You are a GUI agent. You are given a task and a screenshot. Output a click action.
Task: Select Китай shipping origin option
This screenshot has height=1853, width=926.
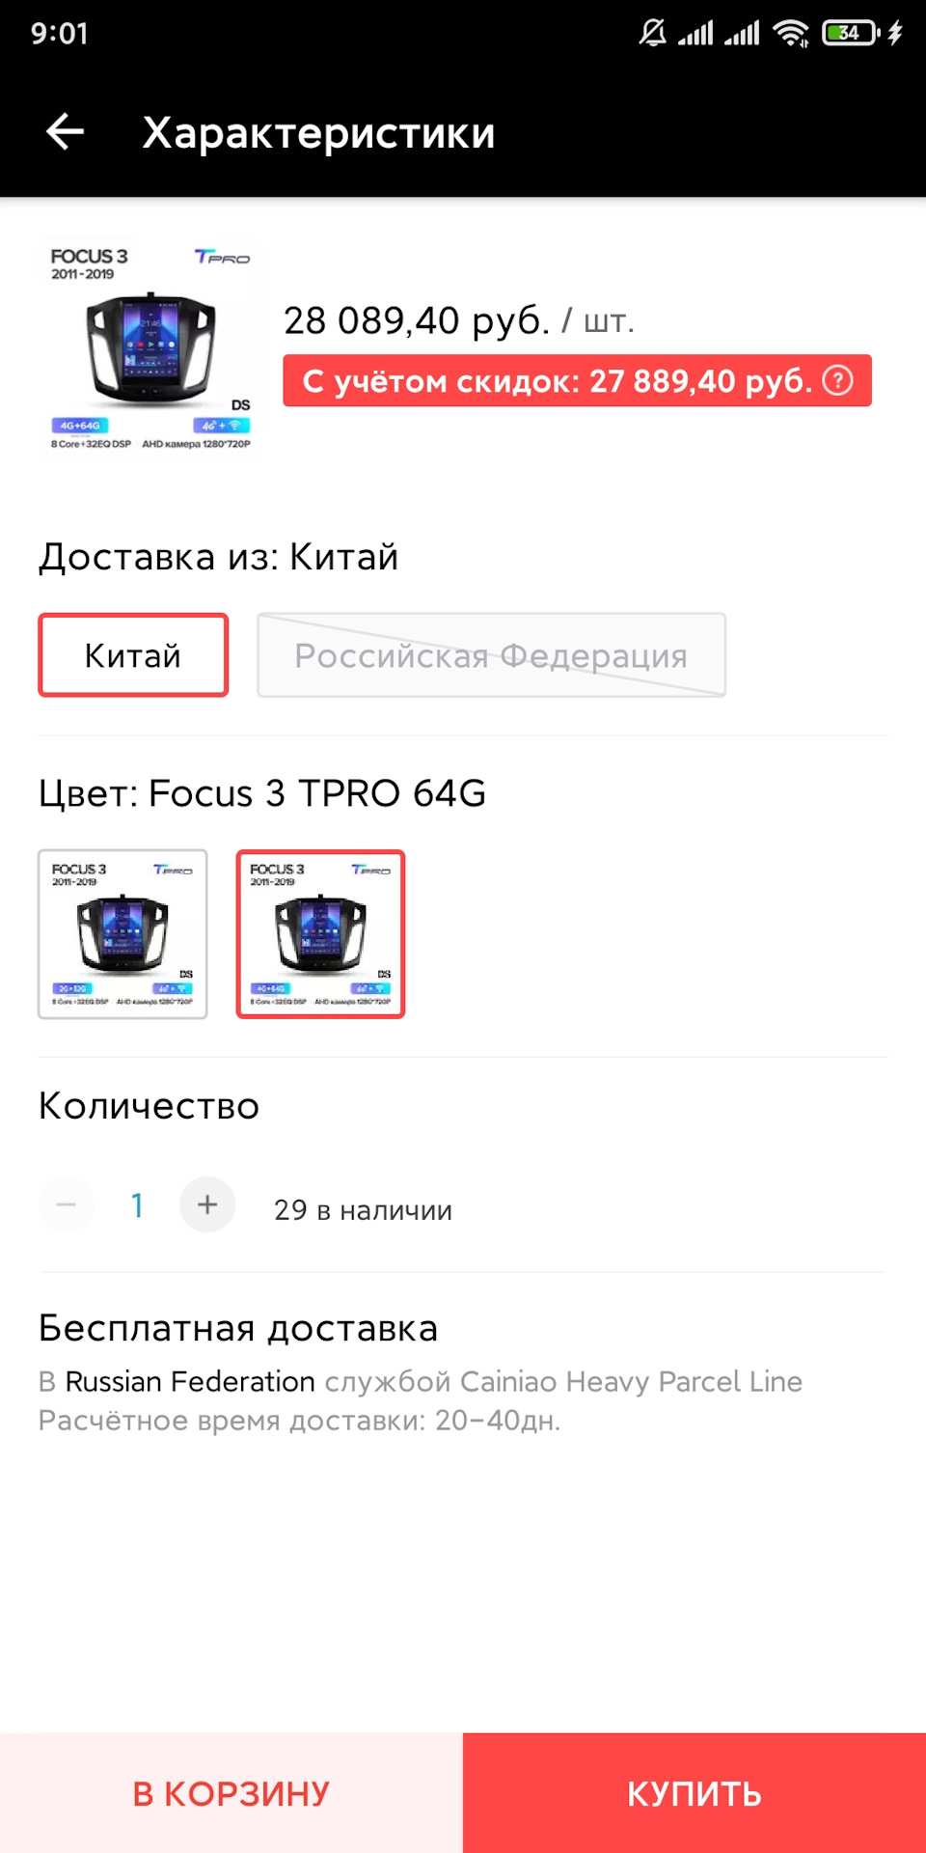[x=133, y=655]
